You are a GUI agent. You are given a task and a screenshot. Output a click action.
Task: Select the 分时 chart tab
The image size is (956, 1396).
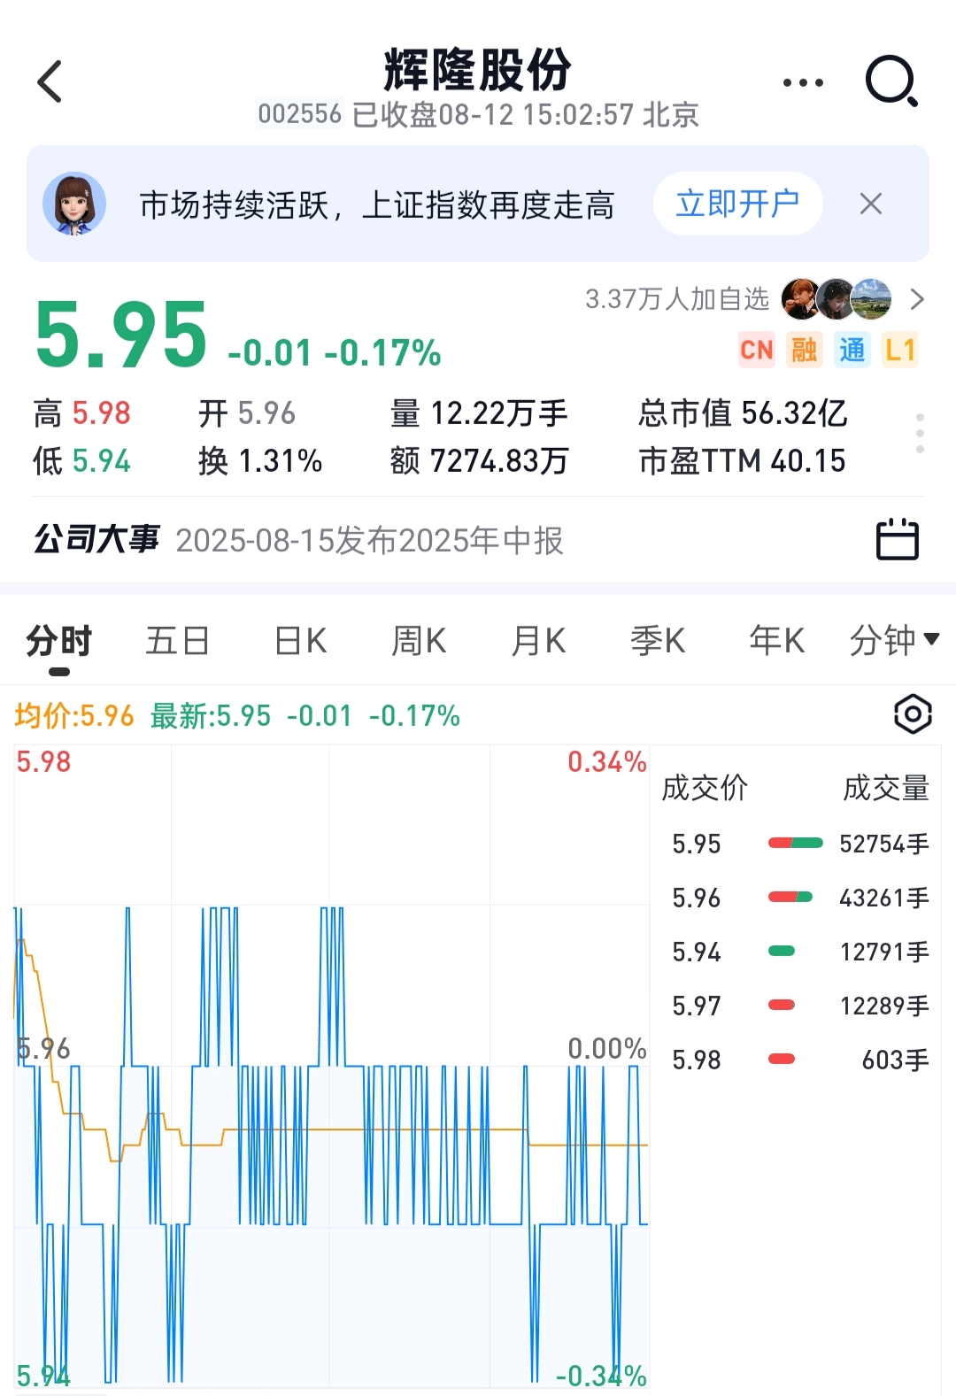coord(59,640)
